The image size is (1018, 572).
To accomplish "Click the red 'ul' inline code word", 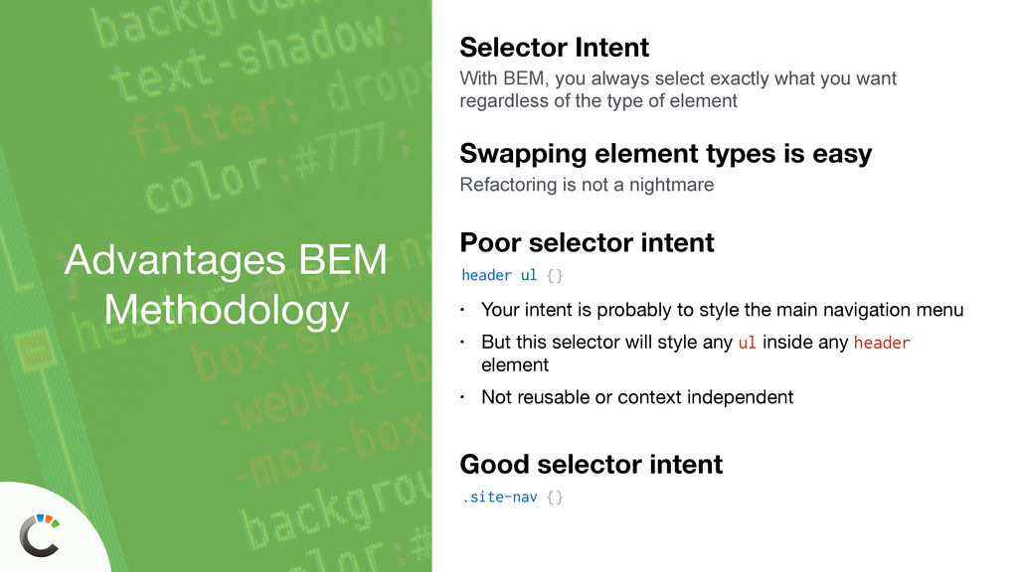I will [748, 343].
